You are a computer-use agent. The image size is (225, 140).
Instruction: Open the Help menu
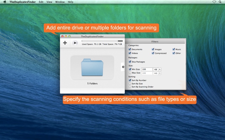pyautogui.click(x=71, y=2)
